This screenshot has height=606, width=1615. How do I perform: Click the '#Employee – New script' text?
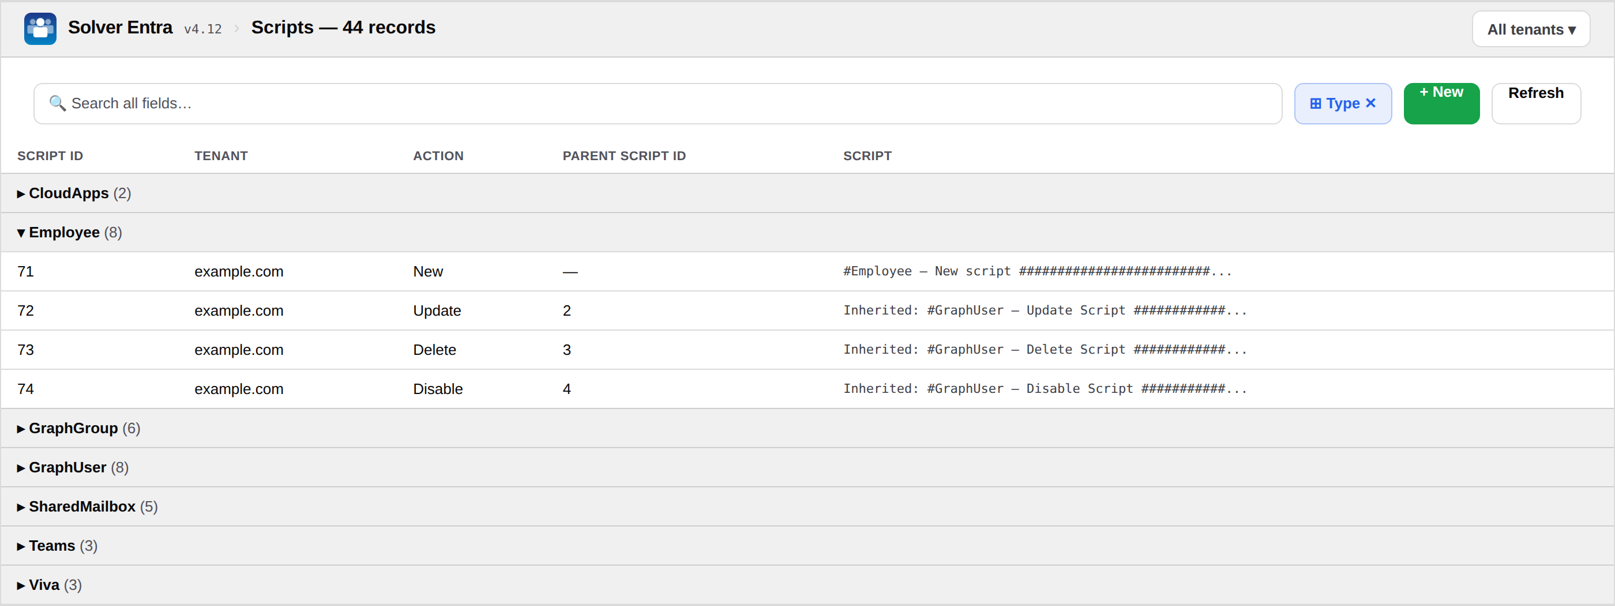(927, 271)
